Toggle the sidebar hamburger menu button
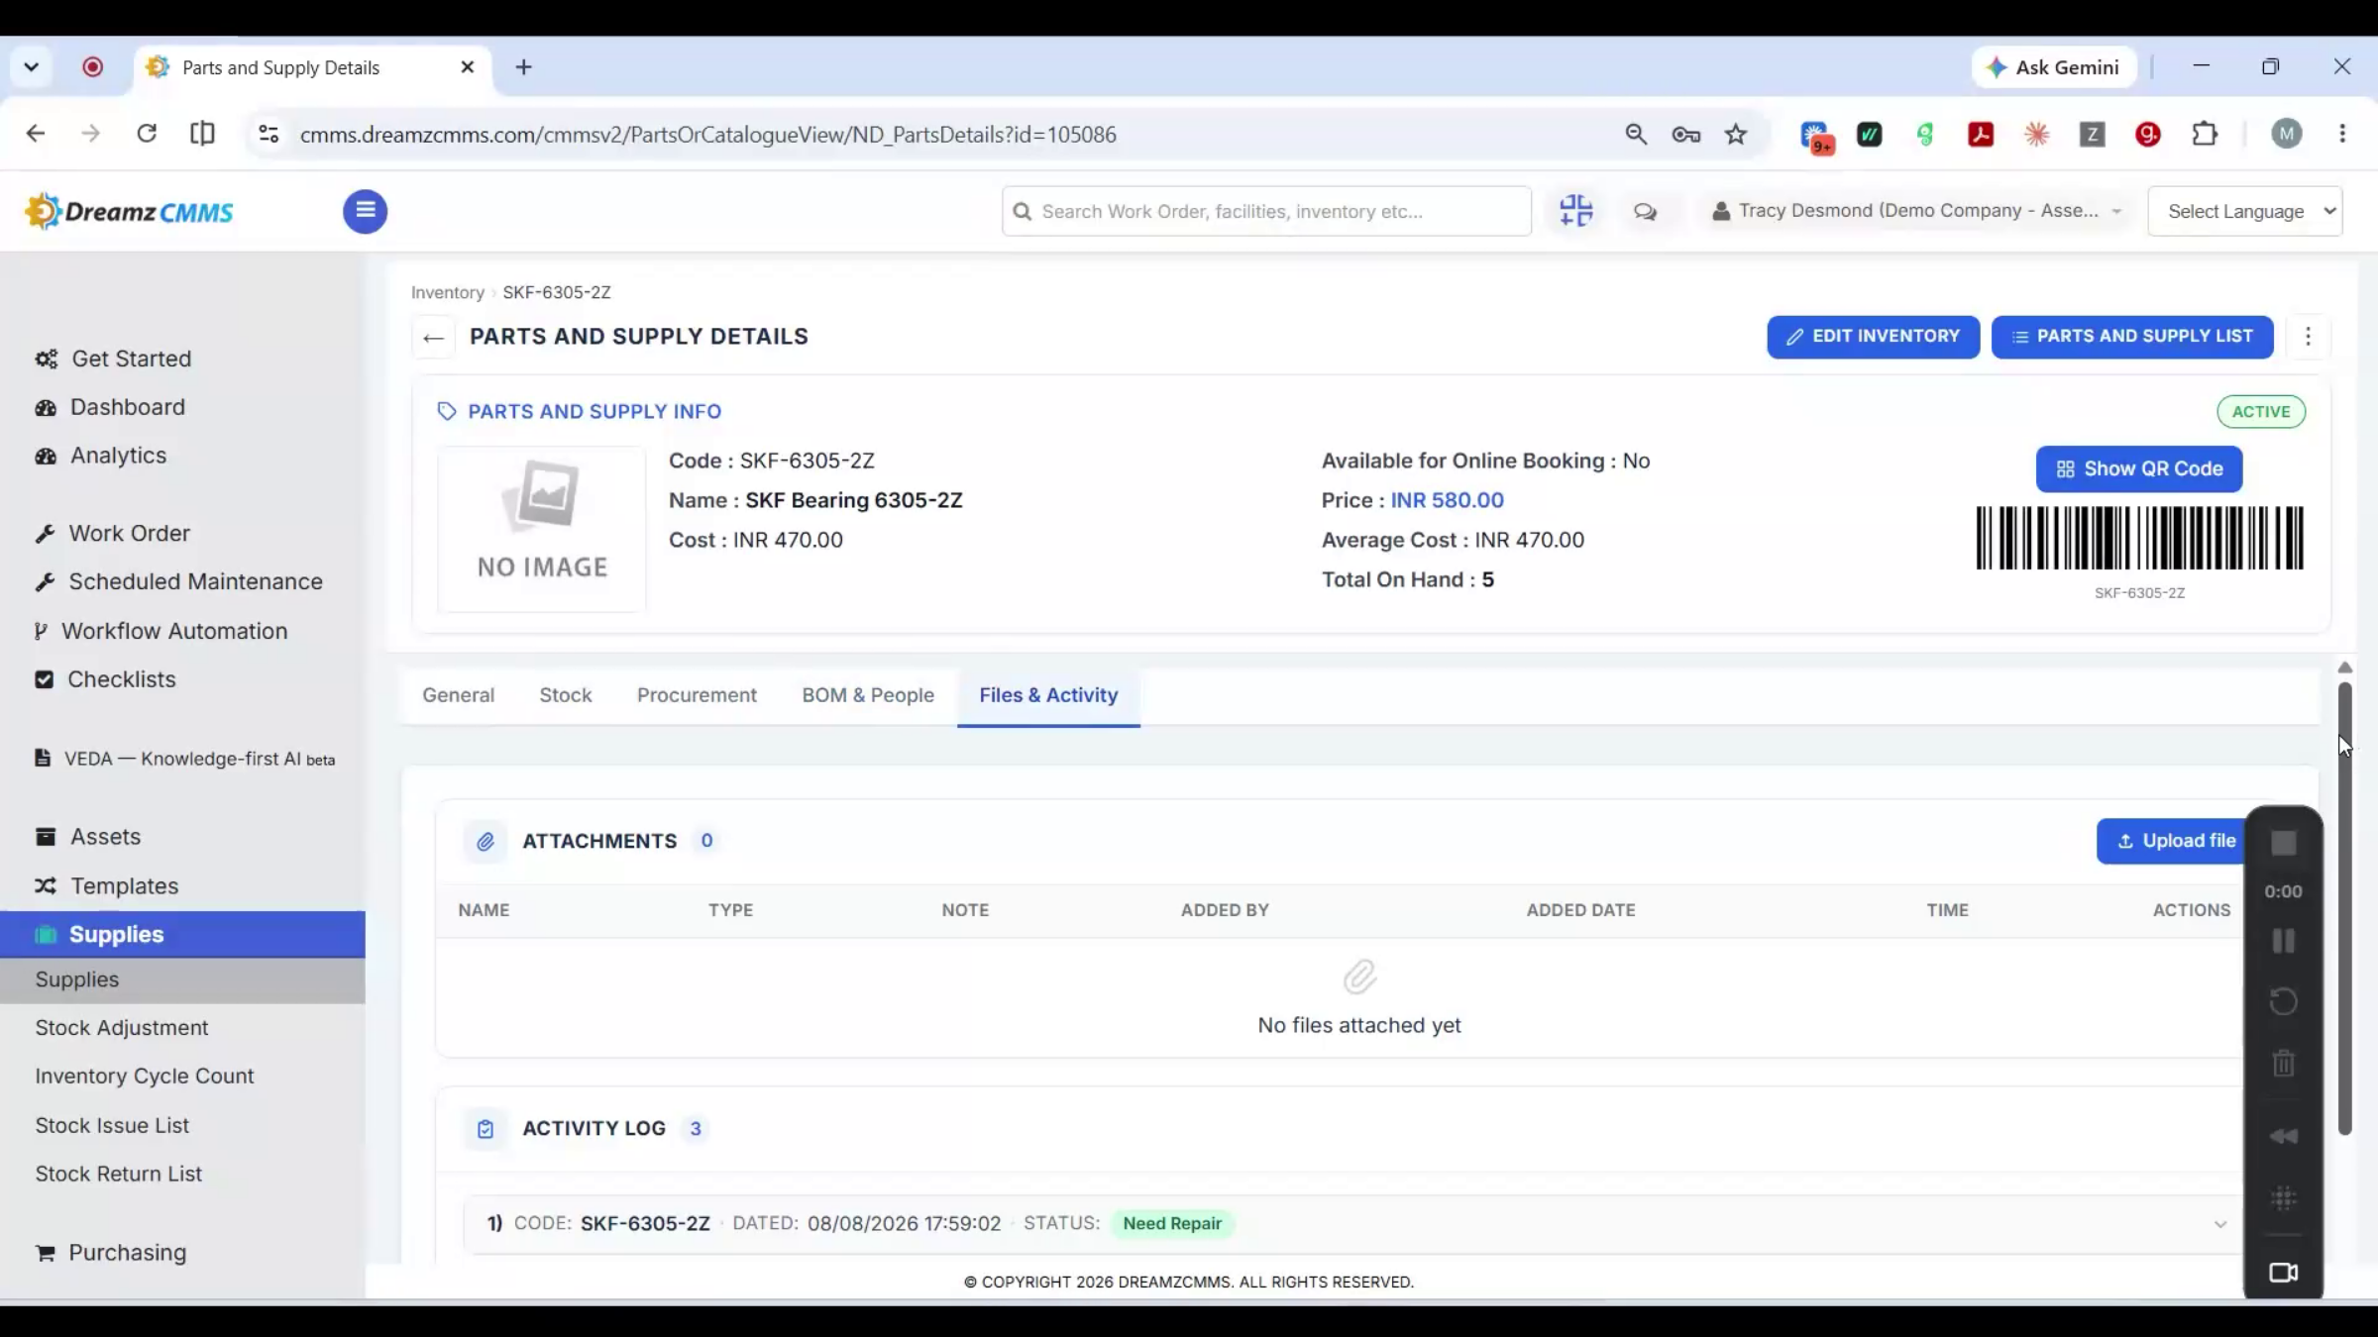2378x1337 pixels. (x=365, y=211)
